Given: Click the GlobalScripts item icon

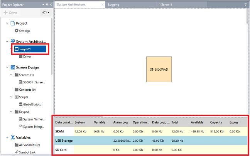Looking at the screenshot, I should [20, 104].
